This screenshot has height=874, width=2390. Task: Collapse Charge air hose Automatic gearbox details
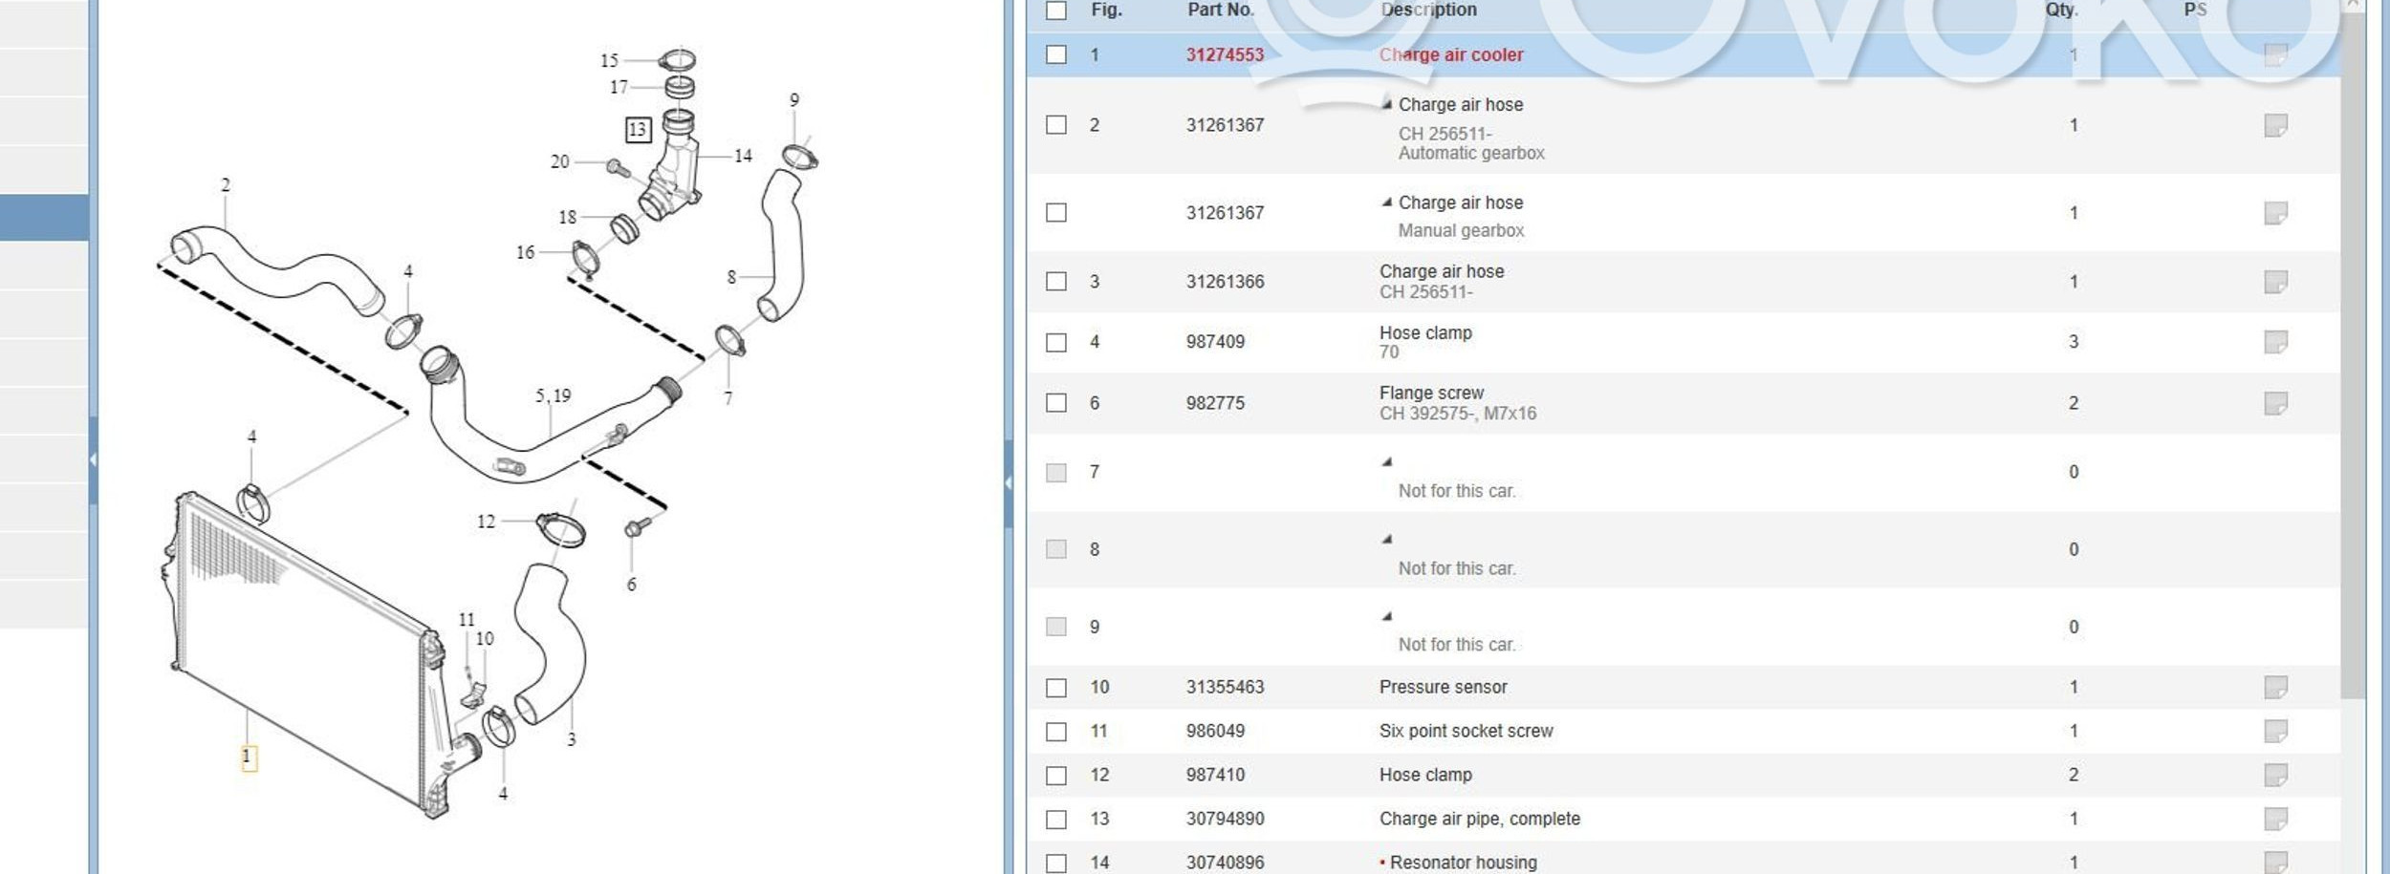click(x=1386, y=104)
